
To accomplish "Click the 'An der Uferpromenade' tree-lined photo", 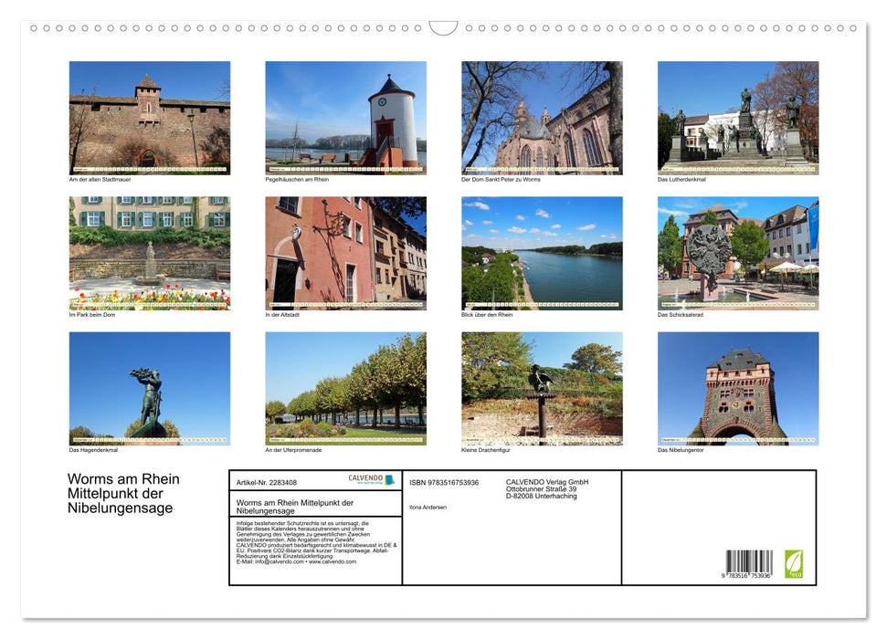I will pos(345,389).
